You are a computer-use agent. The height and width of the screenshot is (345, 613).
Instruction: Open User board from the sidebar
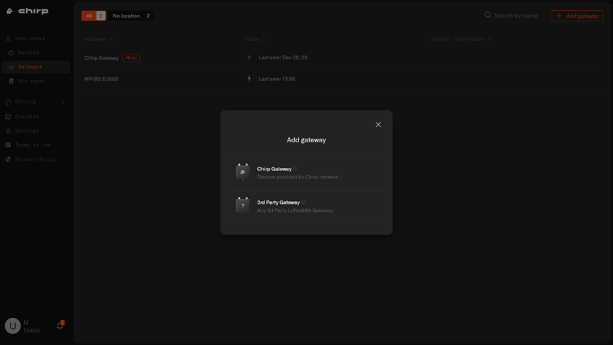pyautogui.click(x=30, y=38)
